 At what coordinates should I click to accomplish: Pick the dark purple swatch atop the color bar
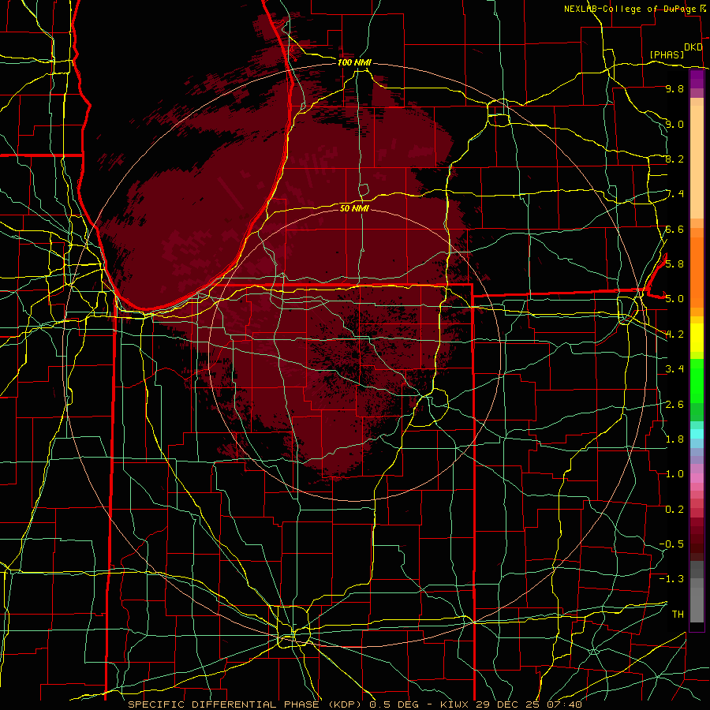coord(697,79)
